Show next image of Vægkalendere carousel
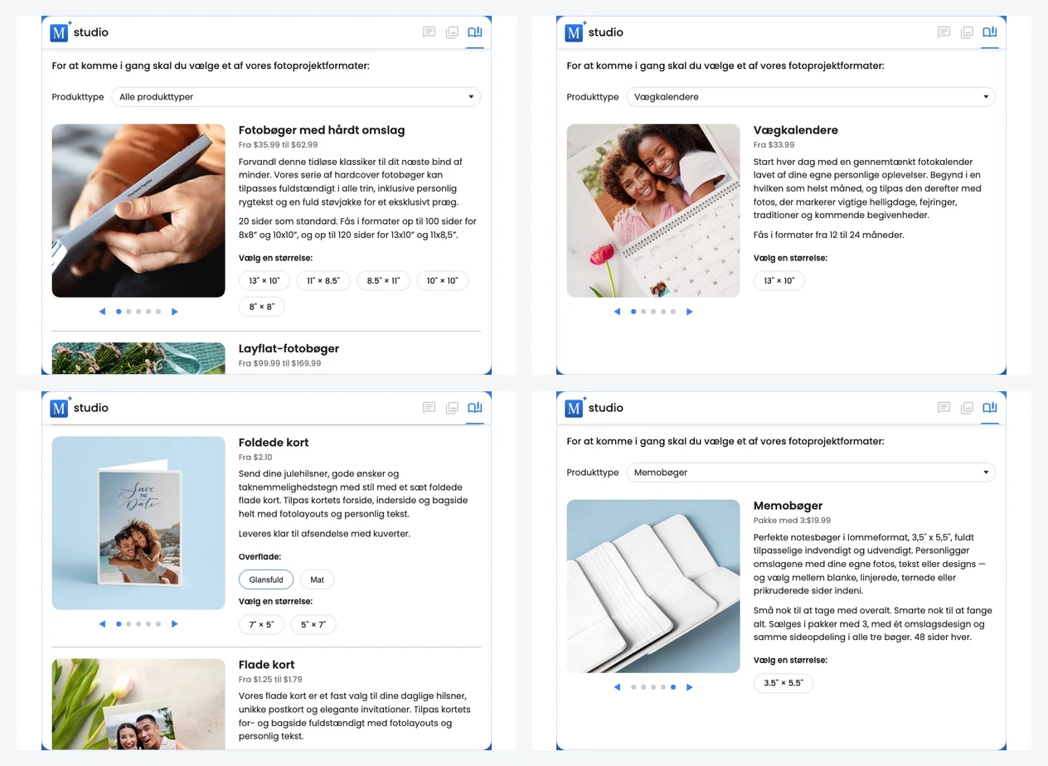Viewport: 1048px width, 766px height. click(690, 312)
